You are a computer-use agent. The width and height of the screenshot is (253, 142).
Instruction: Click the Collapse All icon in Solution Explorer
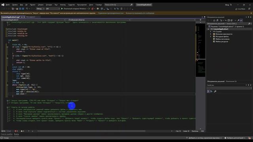tap(228, 21)
